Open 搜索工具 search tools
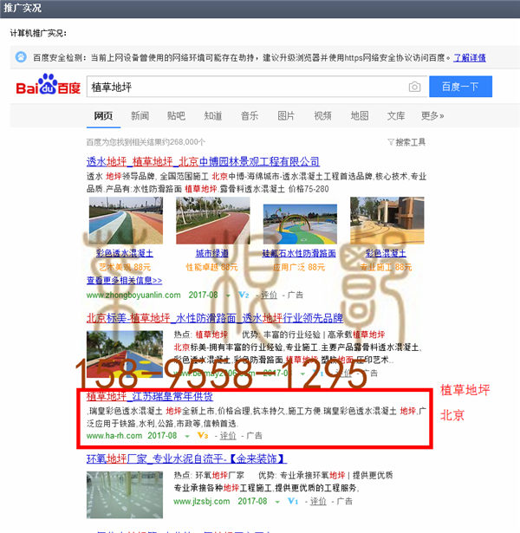 410,142
